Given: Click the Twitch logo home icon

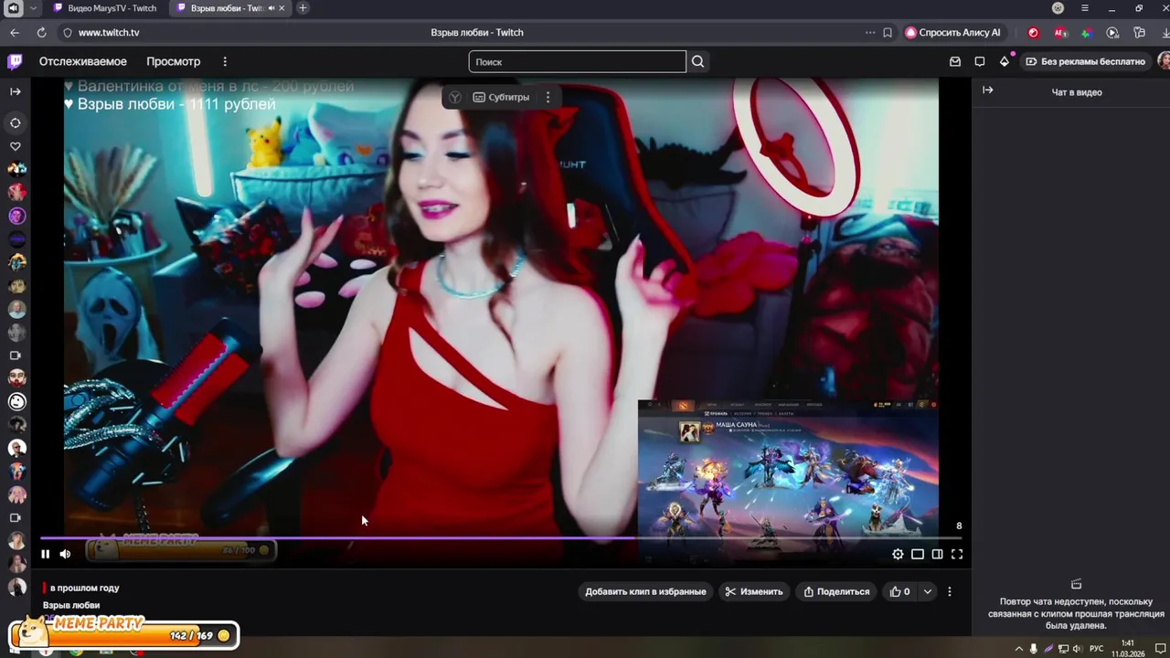Looking at the screenshot, I should tap(15, 61).
